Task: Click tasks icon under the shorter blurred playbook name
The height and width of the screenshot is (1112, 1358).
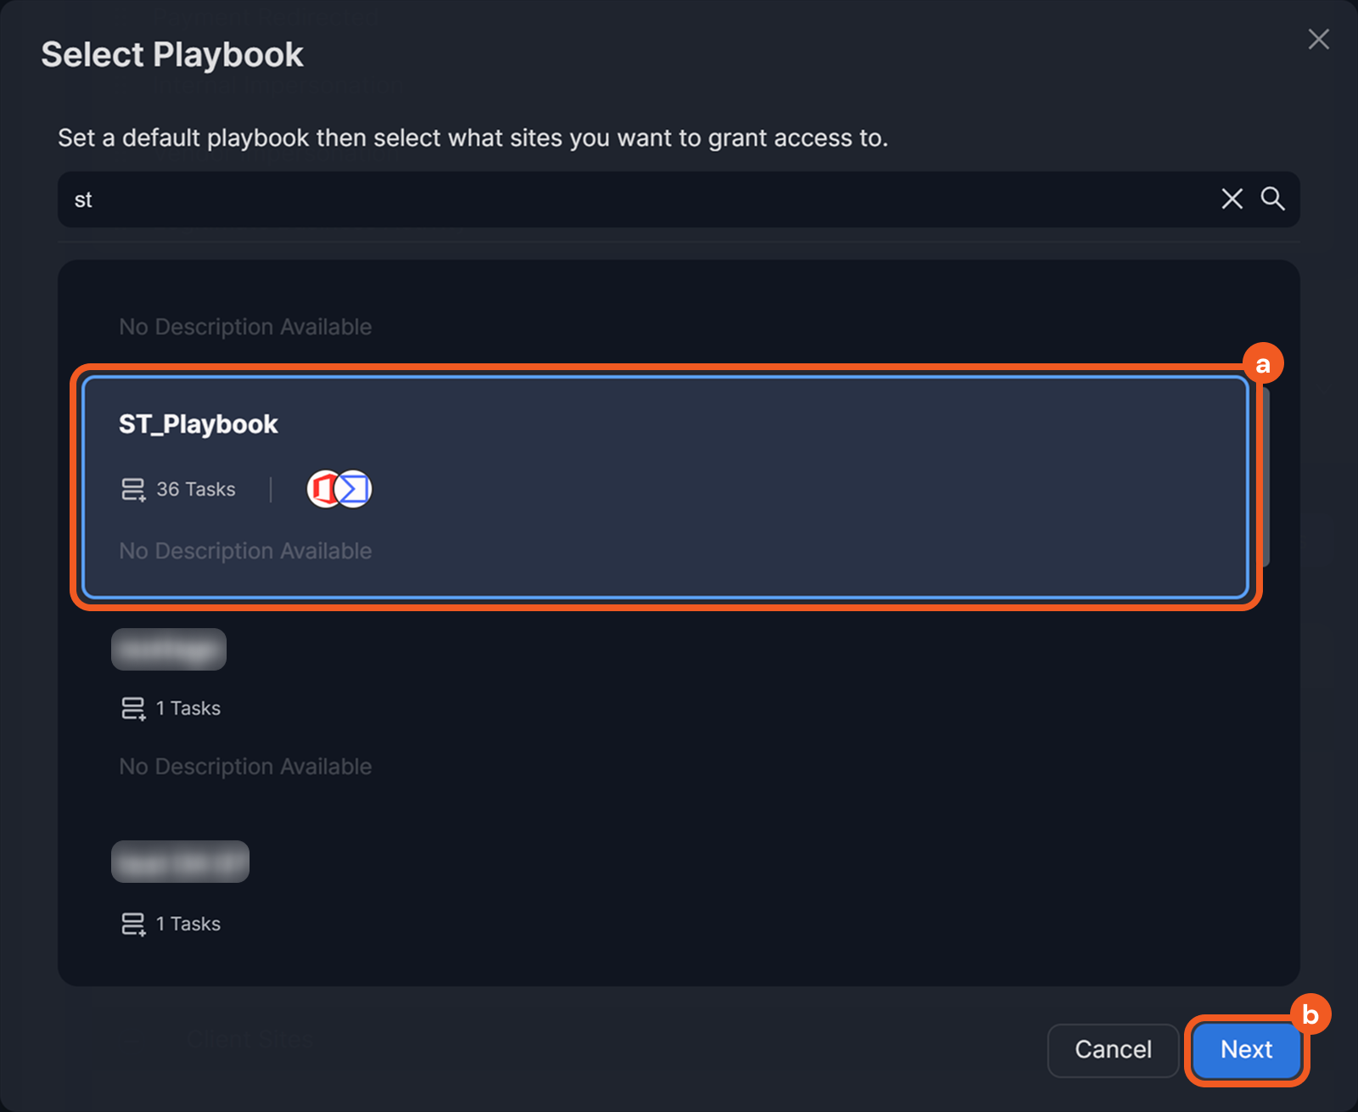Action: 133,709
